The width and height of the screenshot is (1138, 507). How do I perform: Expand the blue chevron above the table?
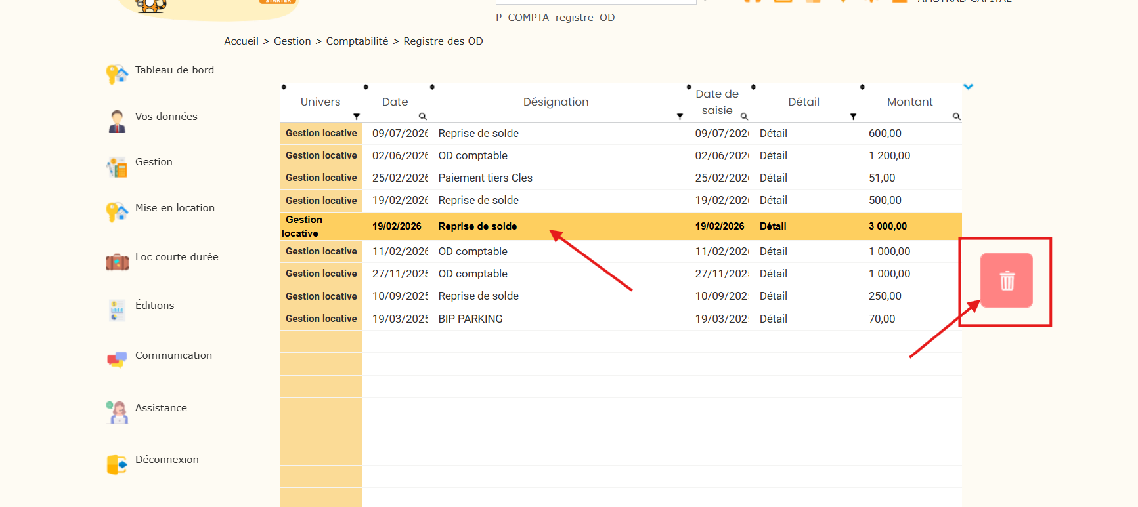968,87
